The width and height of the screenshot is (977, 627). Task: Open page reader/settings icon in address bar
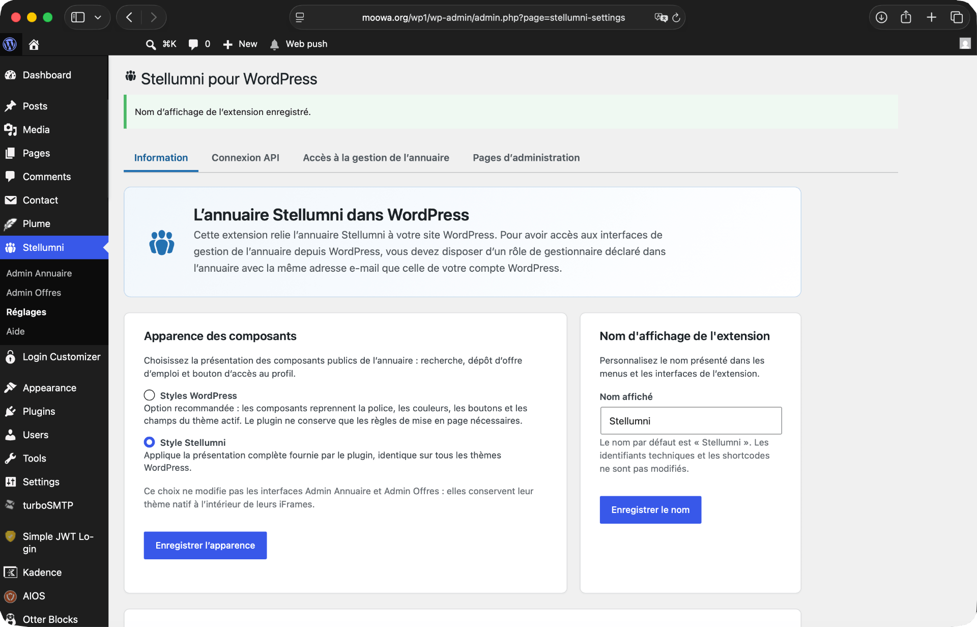[x=300, y=17]
